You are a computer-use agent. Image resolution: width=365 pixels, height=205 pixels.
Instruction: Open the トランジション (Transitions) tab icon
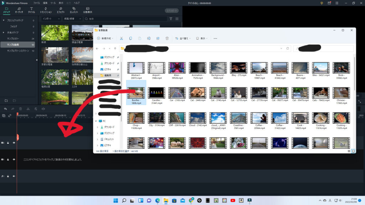pos(46,10)
